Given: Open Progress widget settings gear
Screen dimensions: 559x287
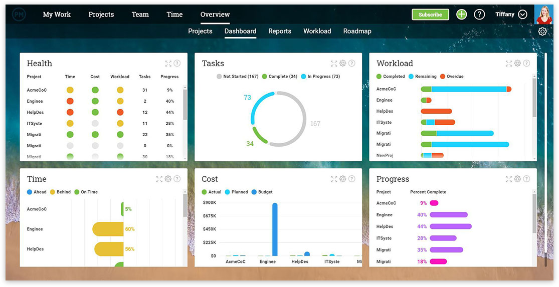Looking at the screenshot, I should [x=517, y=179].
